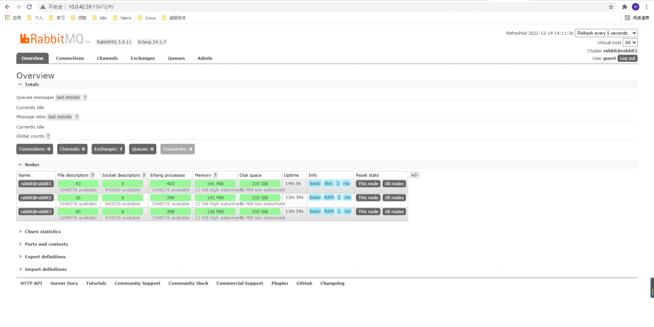
Task: Open the Virtual host dropdown
Action: (x=630, y=43)
